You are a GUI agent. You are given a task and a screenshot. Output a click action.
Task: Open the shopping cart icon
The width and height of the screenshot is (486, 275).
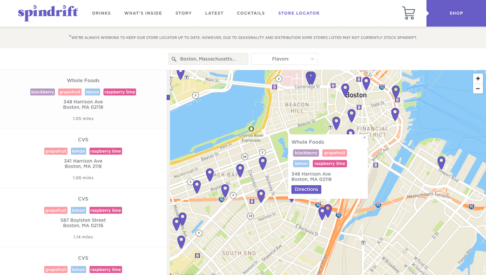pos(408,13)
